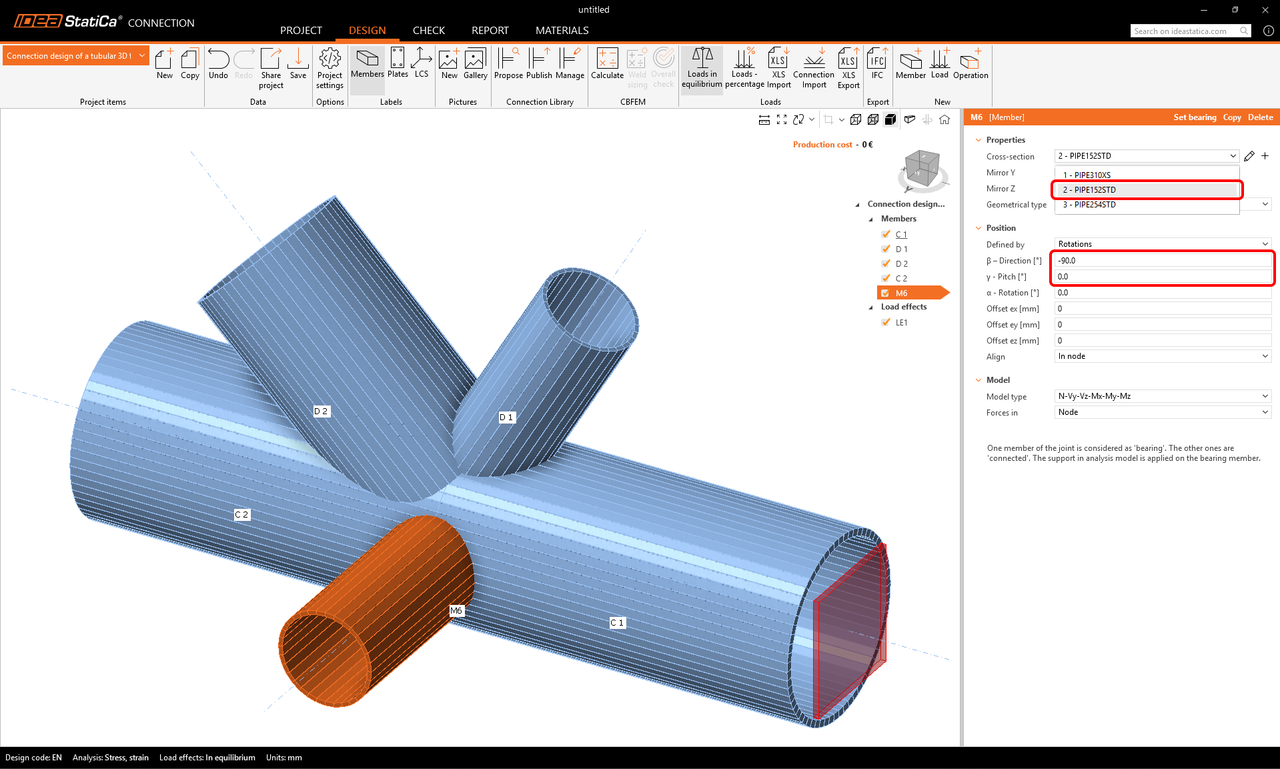
Task: Open the Model type dropdown
Action: [x=1162, y=396]
